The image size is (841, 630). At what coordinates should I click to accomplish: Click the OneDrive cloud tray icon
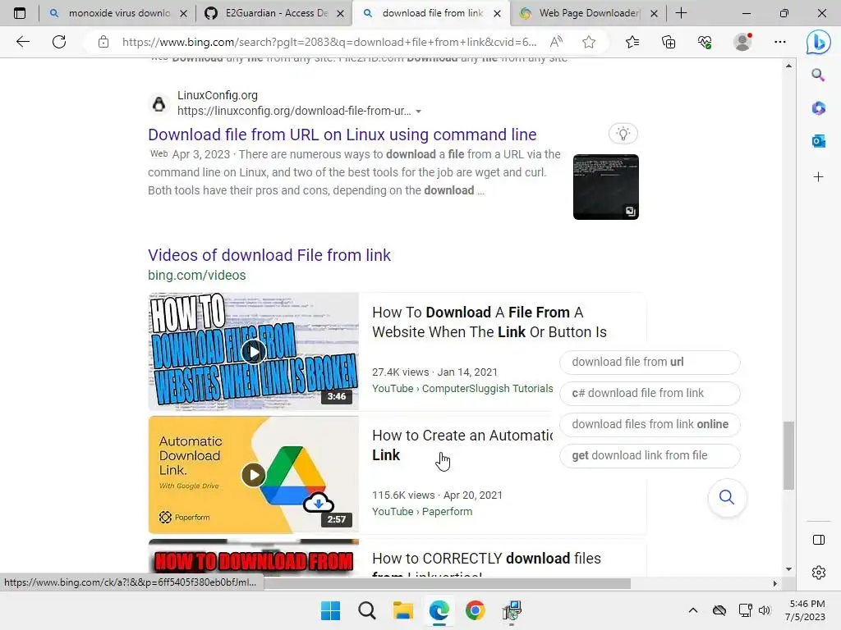[719, 610]
